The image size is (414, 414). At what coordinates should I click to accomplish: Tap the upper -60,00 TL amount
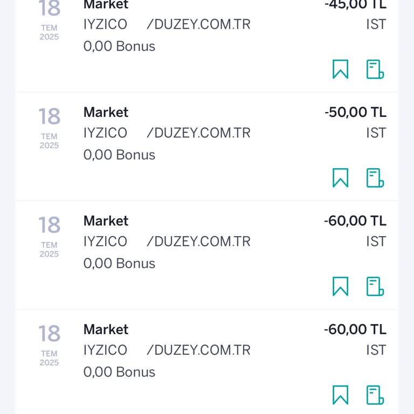(355, 221)
